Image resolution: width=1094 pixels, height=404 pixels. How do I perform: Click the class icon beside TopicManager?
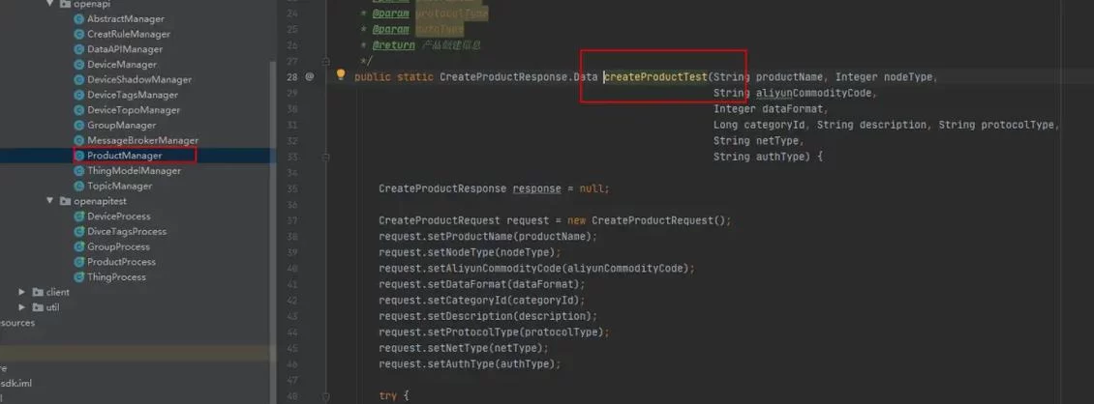click(x=79, y=186)
